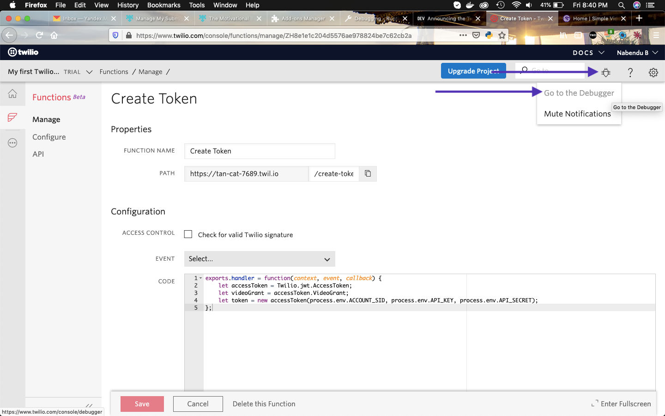Open the settings gear in Twilio console
The width and height of the screenshot is (665, 416).
(653, 72)
